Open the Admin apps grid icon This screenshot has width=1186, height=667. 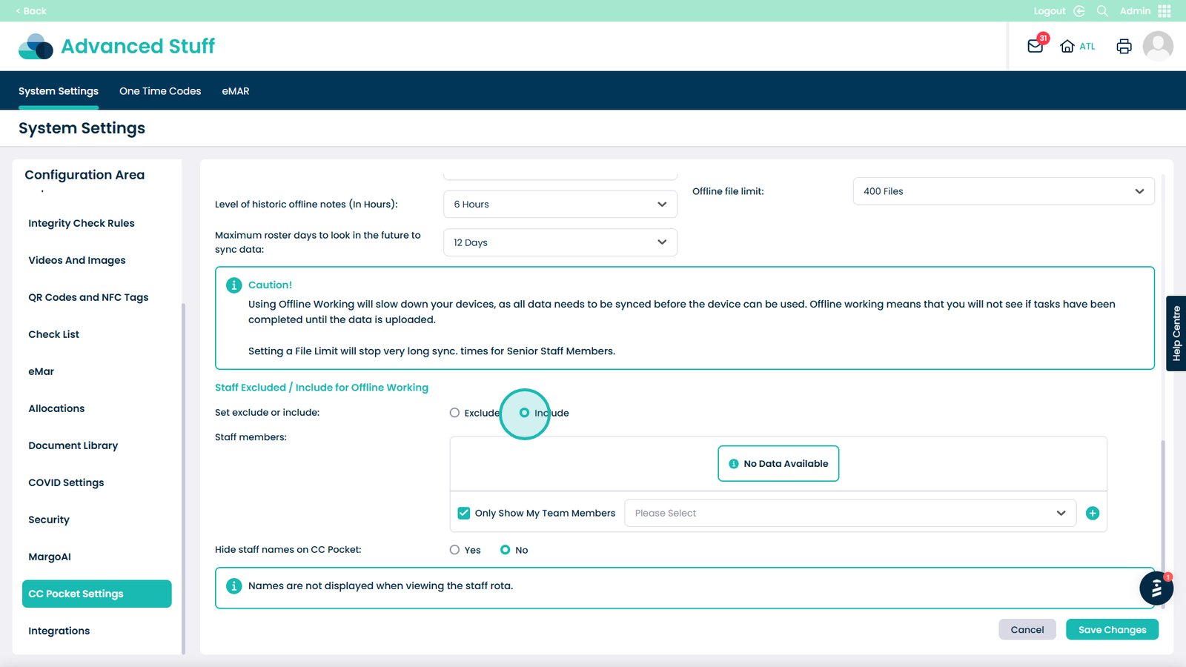(1165, 11)
